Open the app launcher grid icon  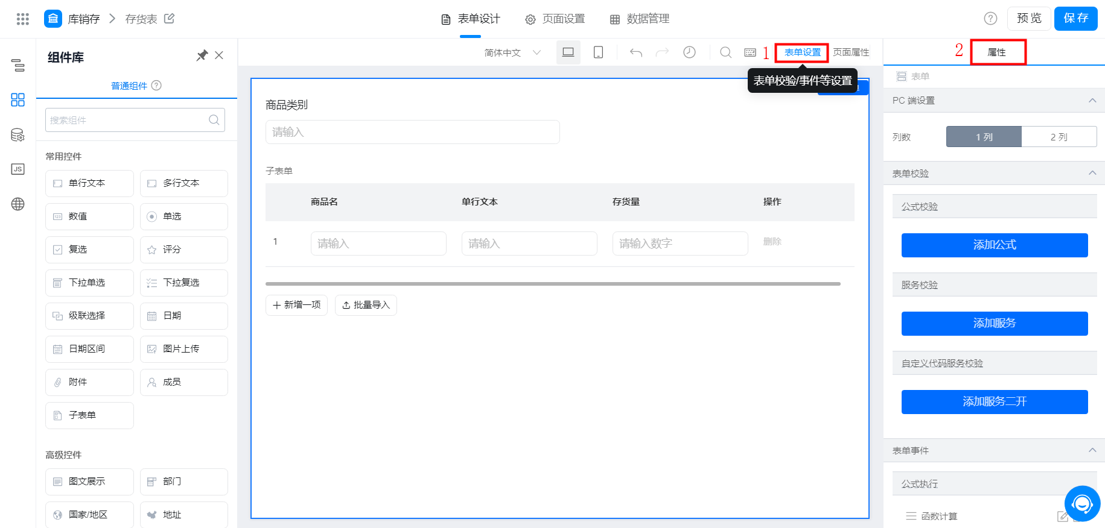click(x=23, y=19)
